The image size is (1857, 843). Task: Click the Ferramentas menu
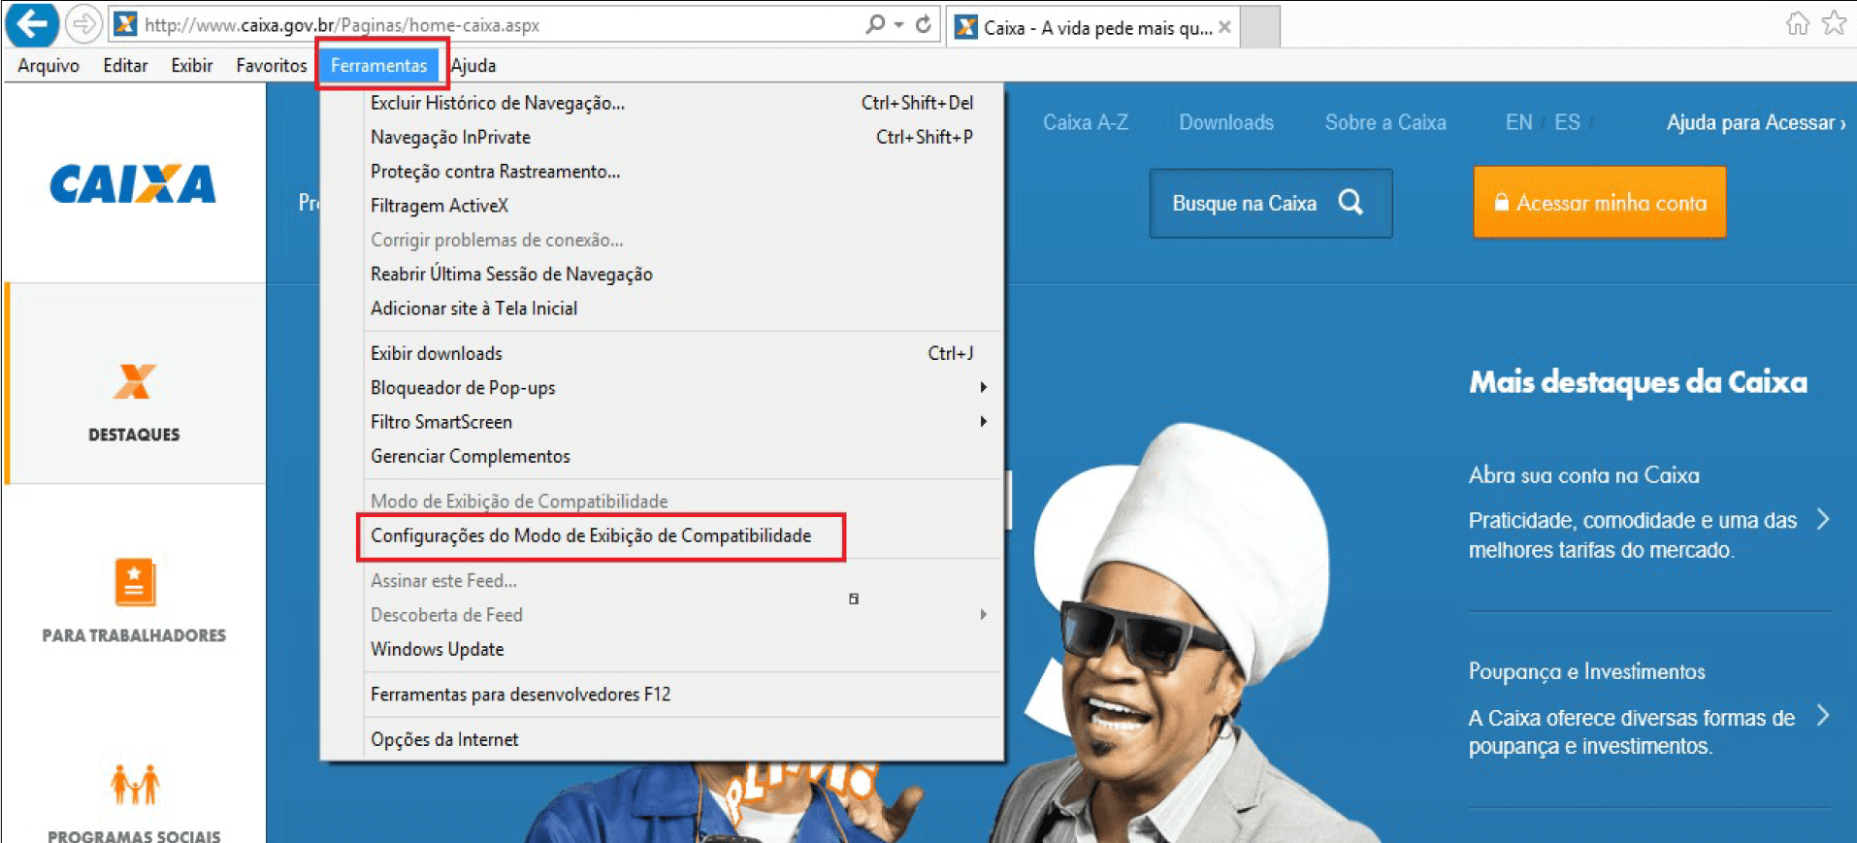378,65
